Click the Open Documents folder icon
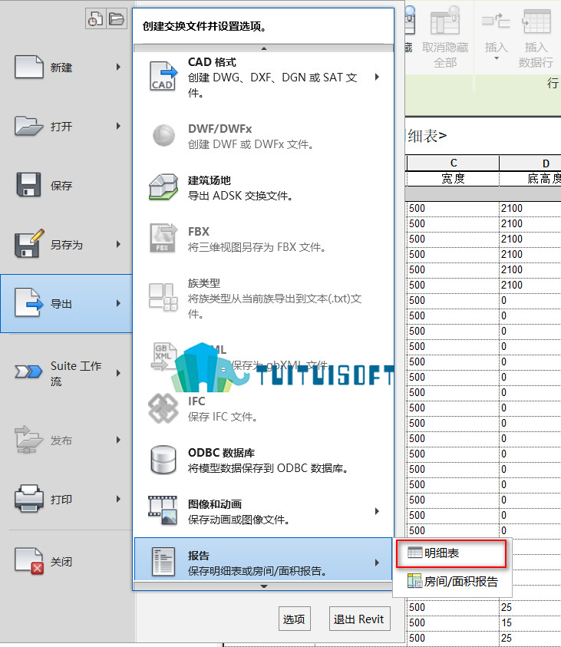The width and height of the screenshot is (561, 647). [117, 18]
